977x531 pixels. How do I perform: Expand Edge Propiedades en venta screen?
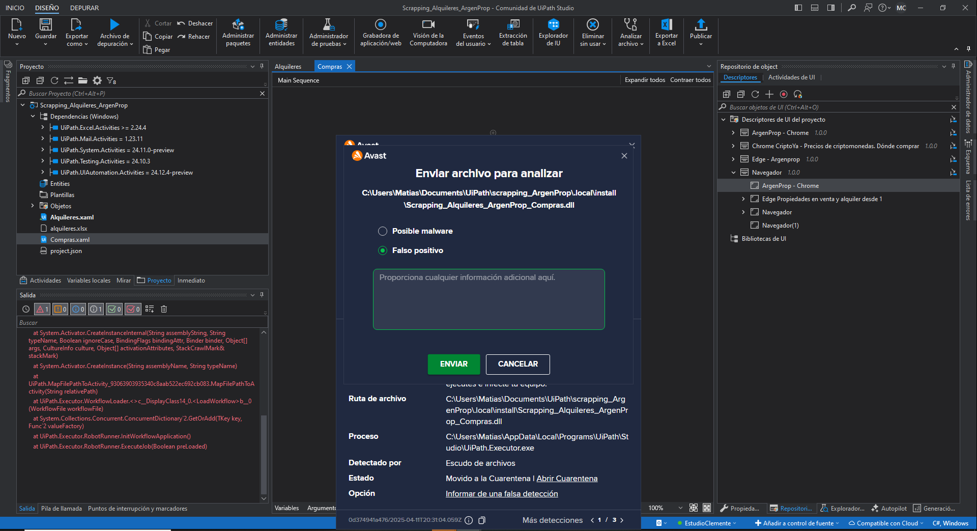[743, 199]
